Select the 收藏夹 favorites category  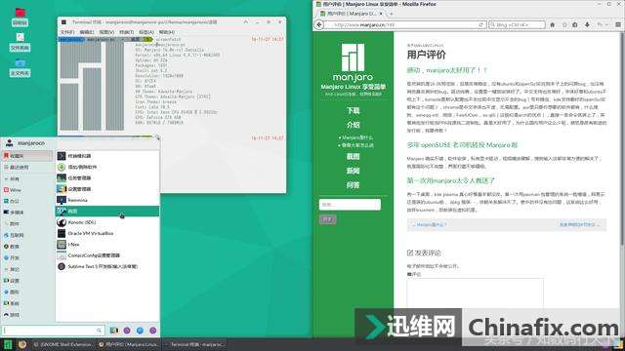(x=27, y=156)
